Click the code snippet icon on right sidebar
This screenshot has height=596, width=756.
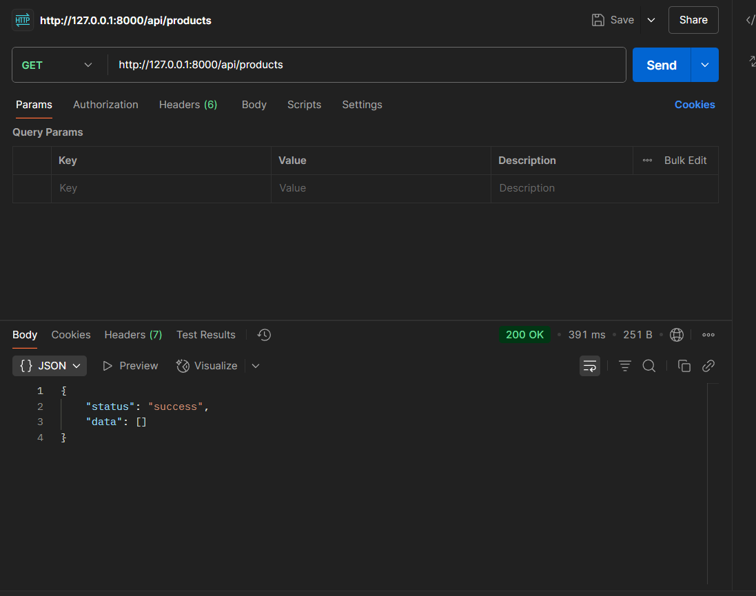750,20
